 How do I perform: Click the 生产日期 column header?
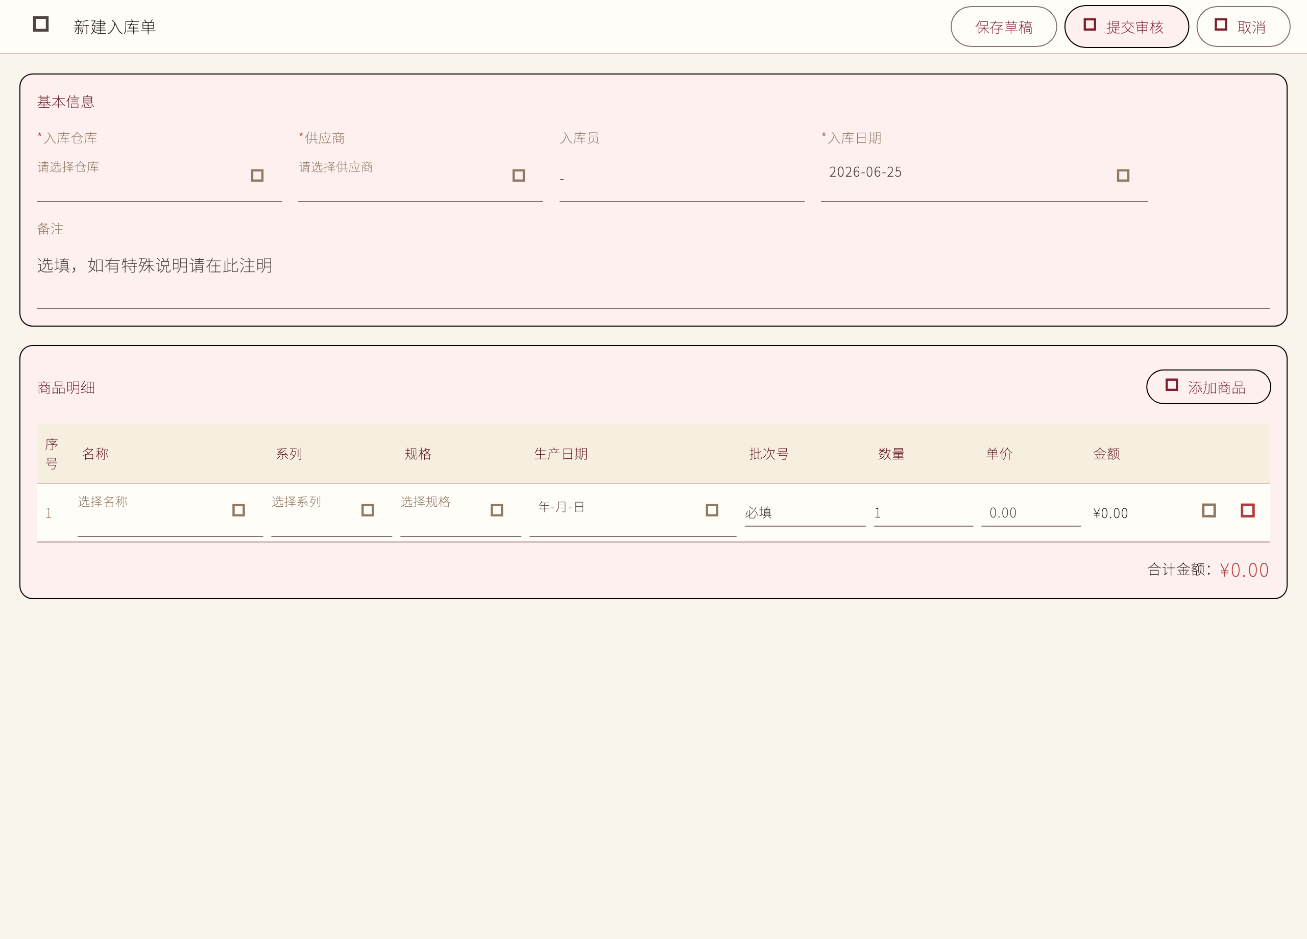click(561, 454)
